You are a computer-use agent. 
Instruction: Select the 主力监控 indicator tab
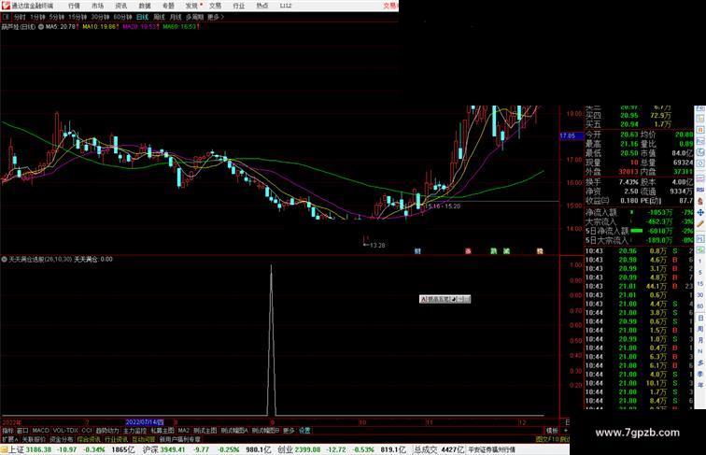[x=135, y=431]
